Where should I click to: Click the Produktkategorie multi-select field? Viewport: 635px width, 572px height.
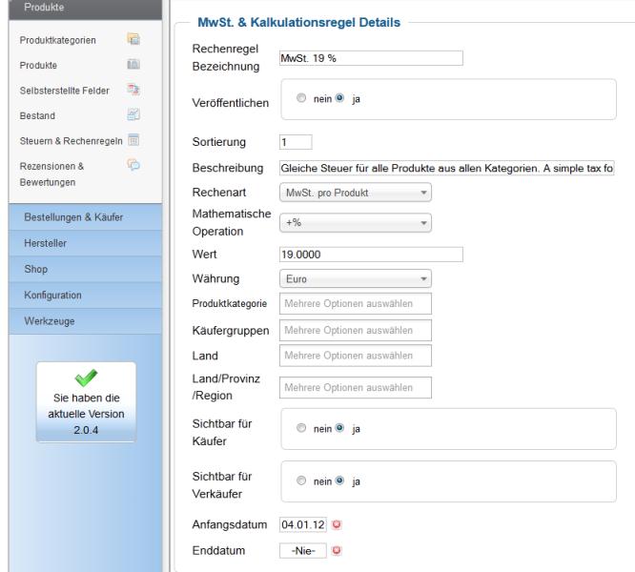(356, 303)
